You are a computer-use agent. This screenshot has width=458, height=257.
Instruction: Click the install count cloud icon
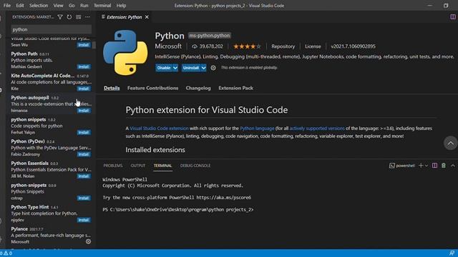195,46
